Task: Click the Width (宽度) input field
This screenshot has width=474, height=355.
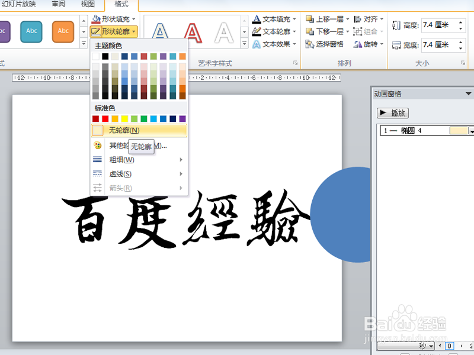Action: [x=439, y=45]
